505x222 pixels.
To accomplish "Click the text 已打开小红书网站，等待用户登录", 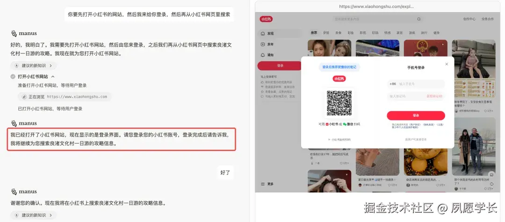I will point(50,109).
